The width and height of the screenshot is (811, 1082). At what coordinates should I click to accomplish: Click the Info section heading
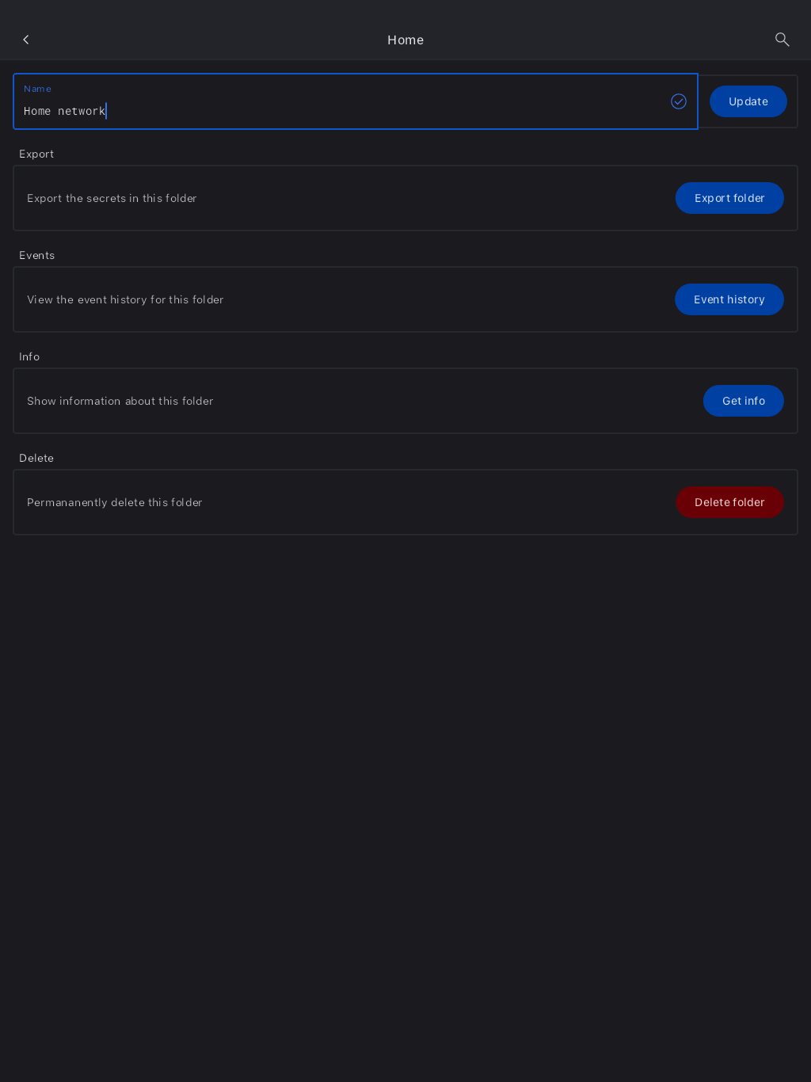(x=29, y=356)
